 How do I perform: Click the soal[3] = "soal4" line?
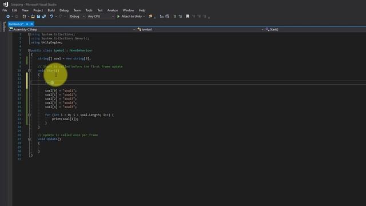pyautogui.click(x=61, y=103)
